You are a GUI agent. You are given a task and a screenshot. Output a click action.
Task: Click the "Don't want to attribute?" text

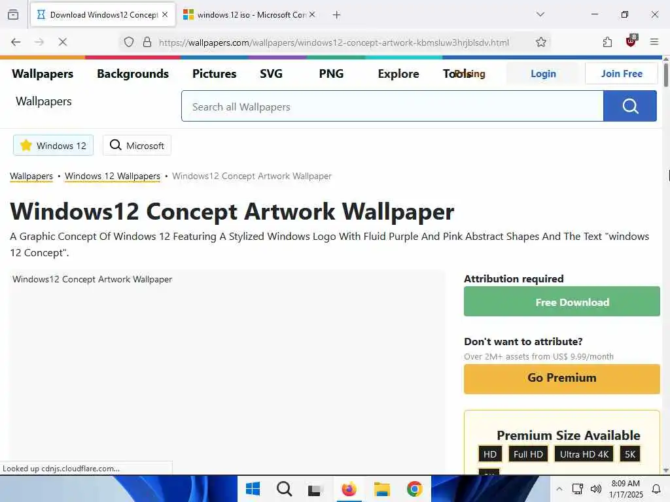523,341
